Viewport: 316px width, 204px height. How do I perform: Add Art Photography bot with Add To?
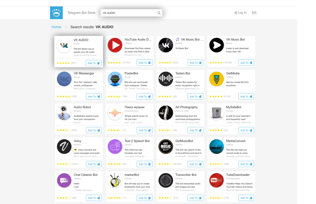(x=195, y=130)
